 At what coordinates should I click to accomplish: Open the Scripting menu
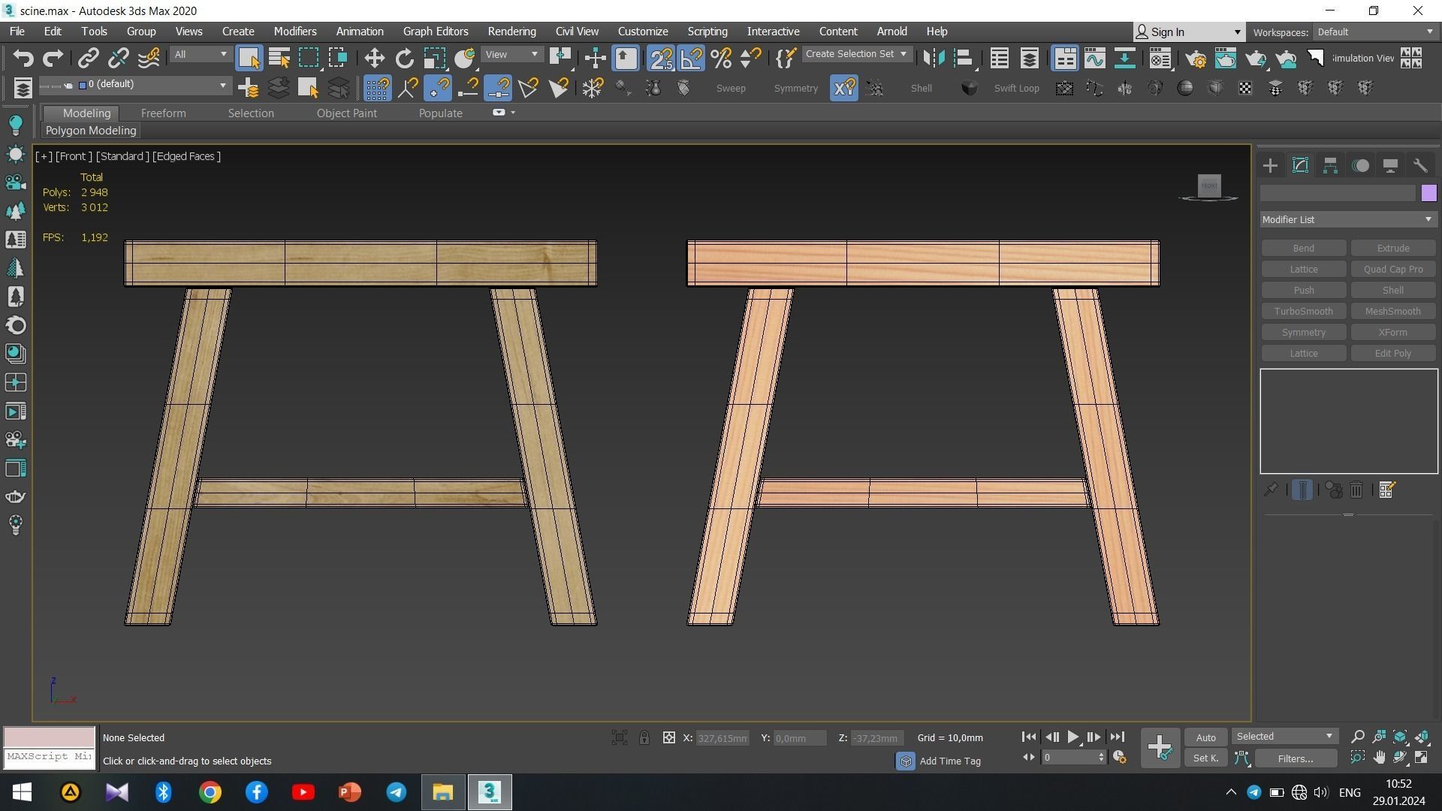pos(707,32)
